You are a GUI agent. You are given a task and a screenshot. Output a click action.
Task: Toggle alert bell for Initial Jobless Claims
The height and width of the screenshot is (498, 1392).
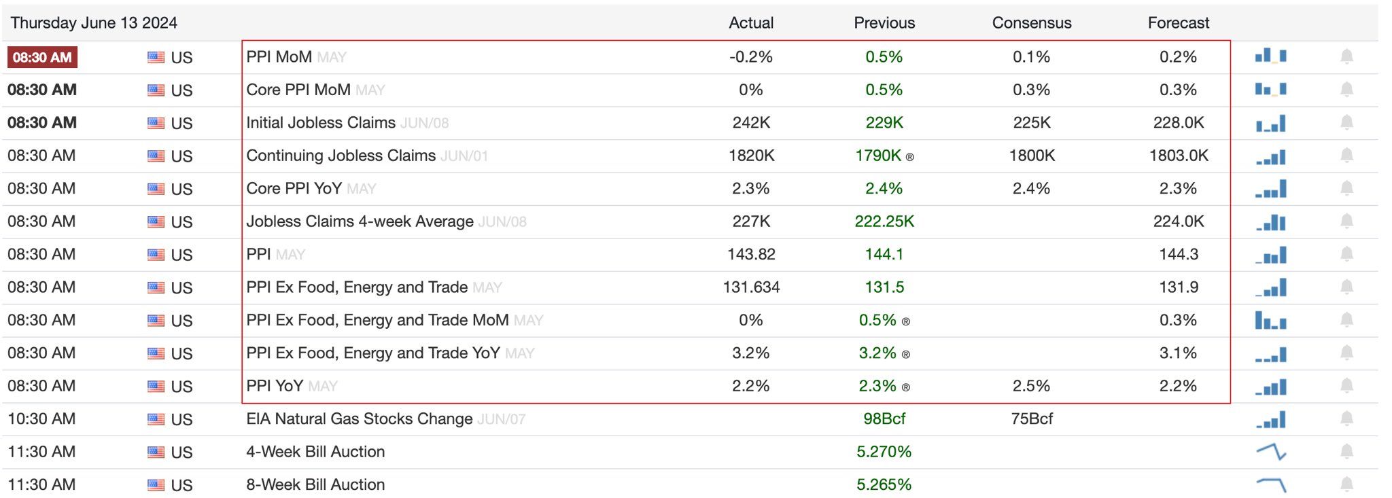pos(1346,122)
